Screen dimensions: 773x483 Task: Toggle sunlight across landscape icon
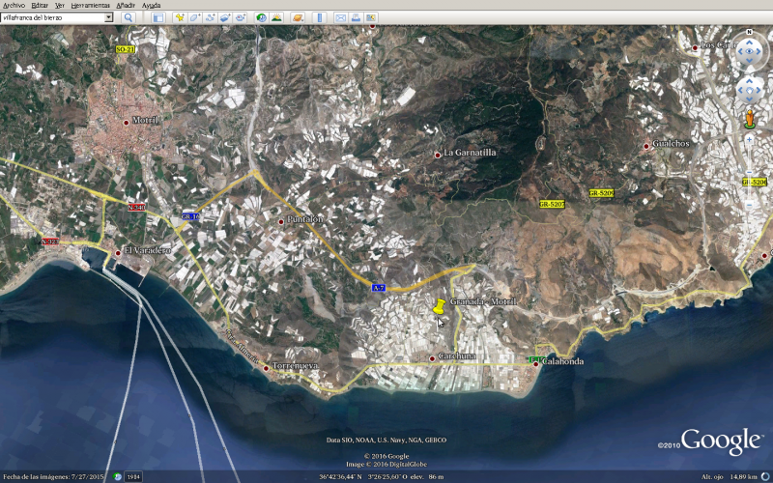[277, 17]
